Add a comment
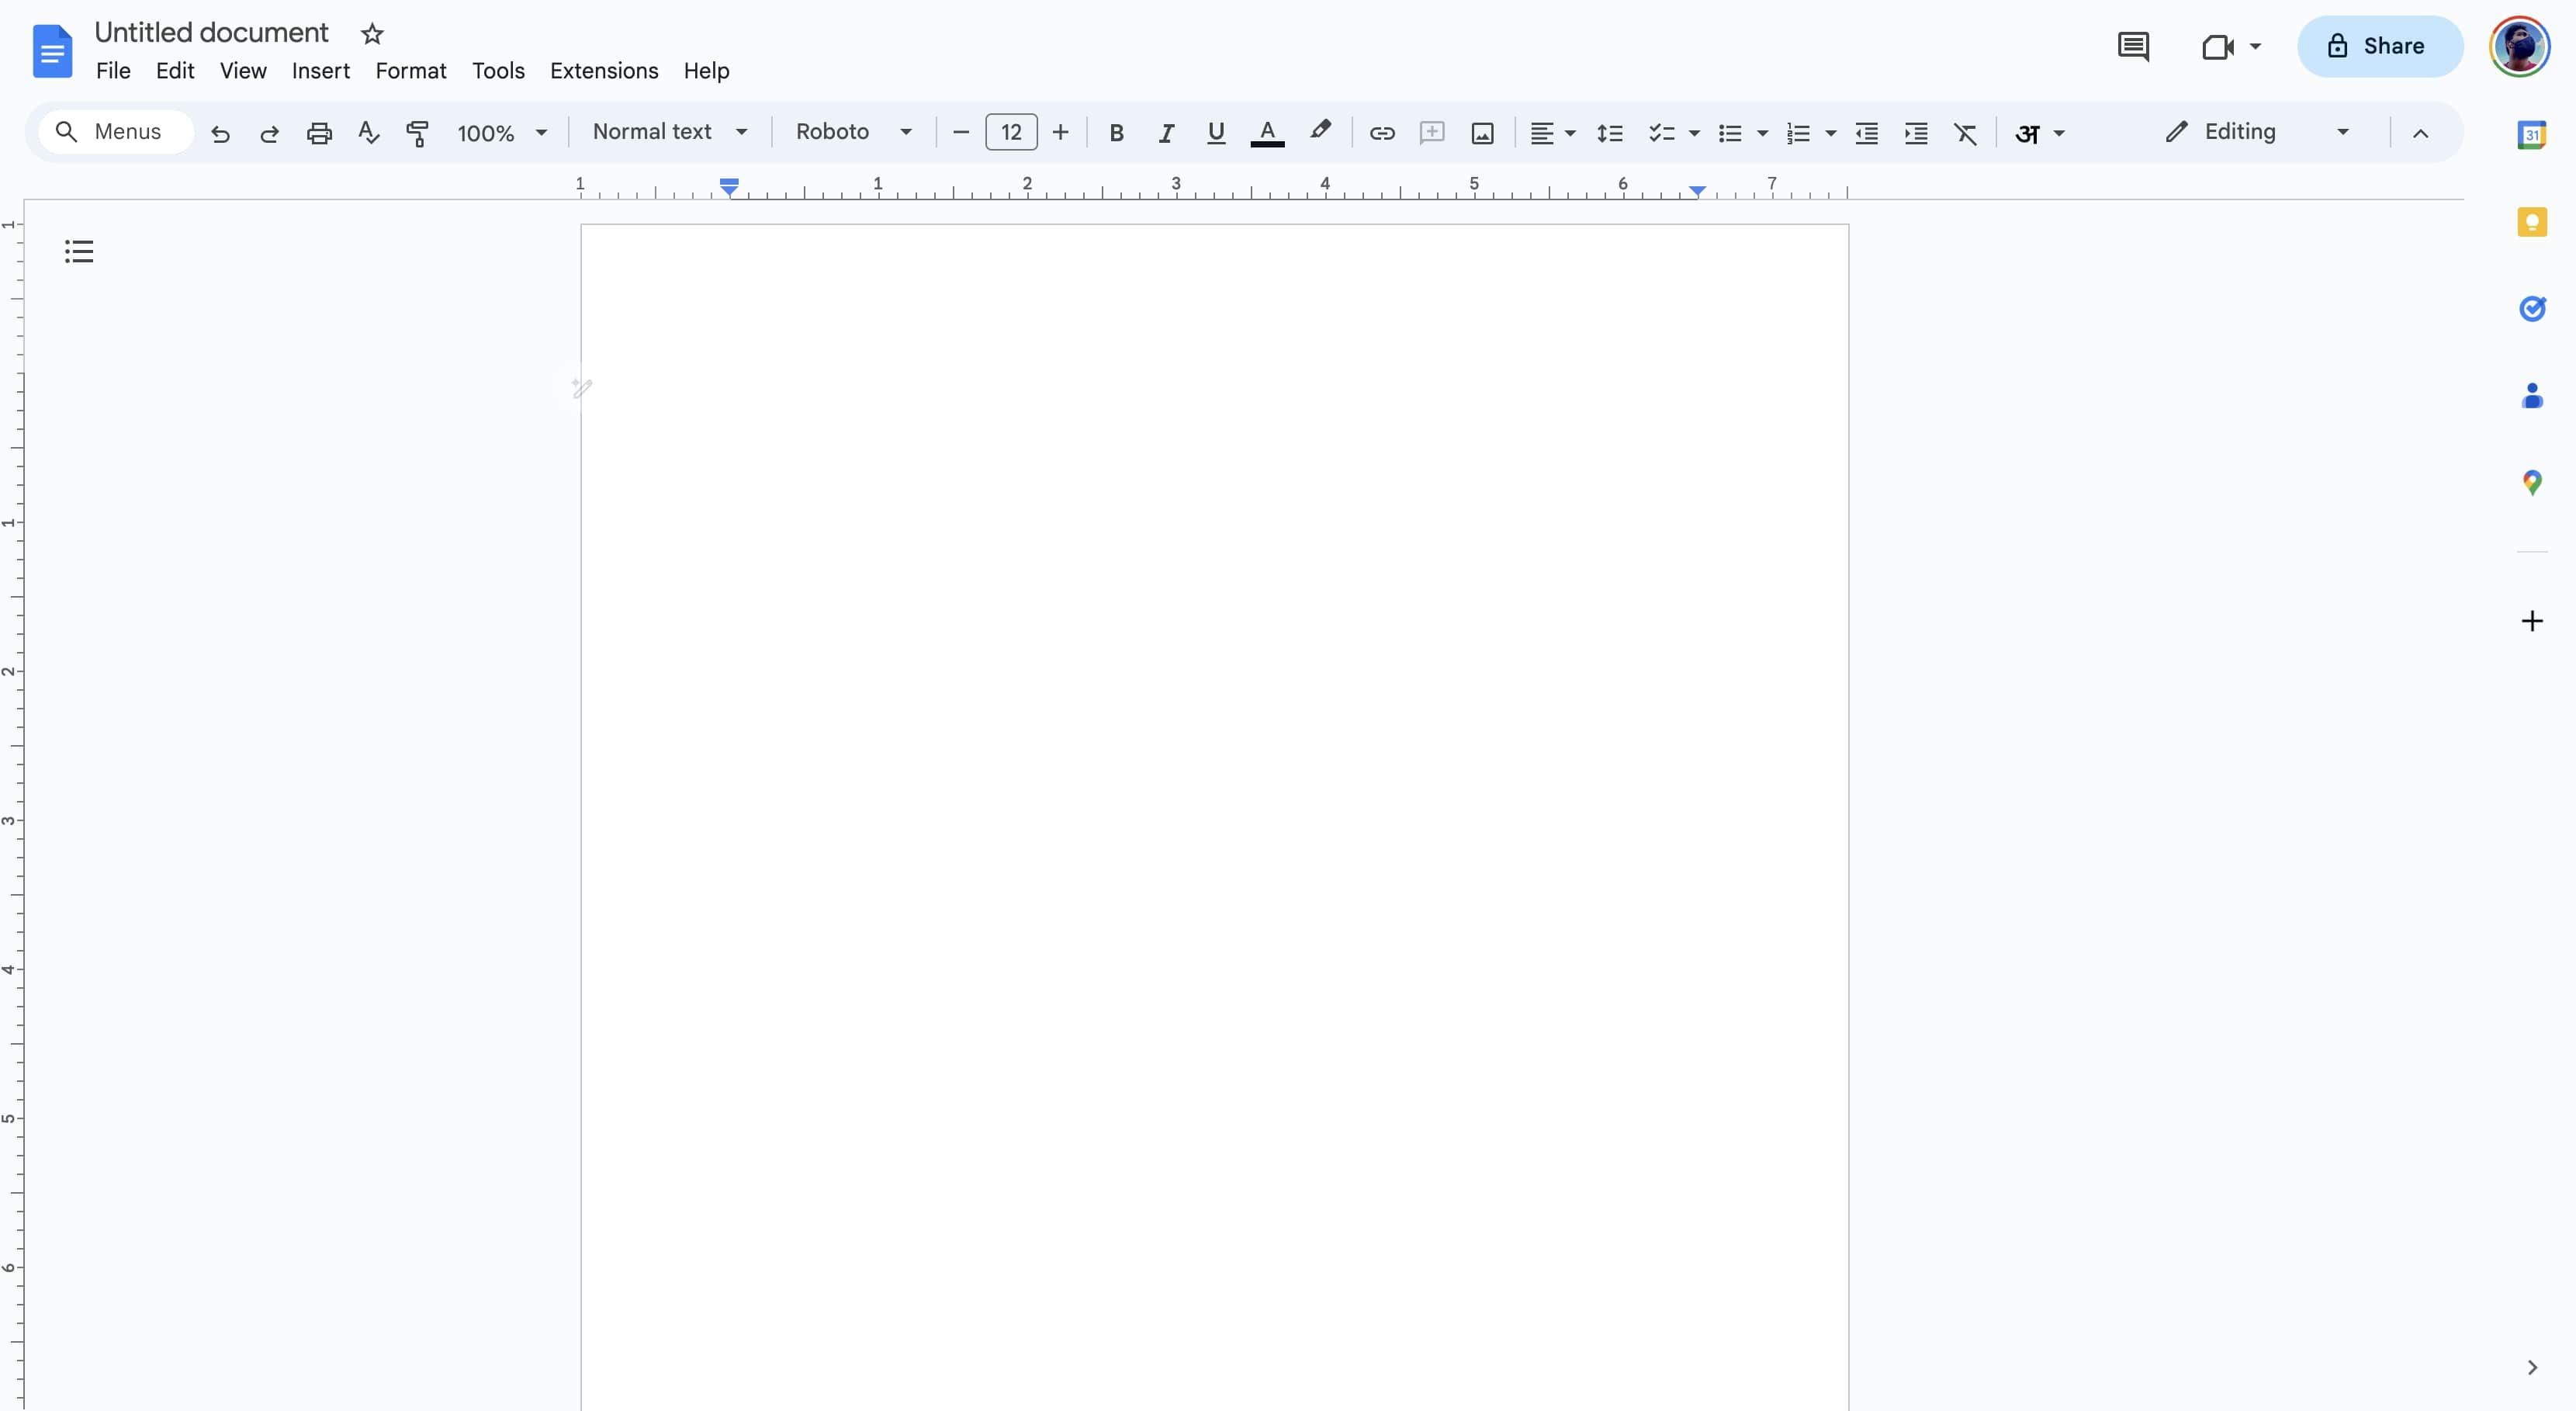The image size is (2576, 1411). point(1432,132)
